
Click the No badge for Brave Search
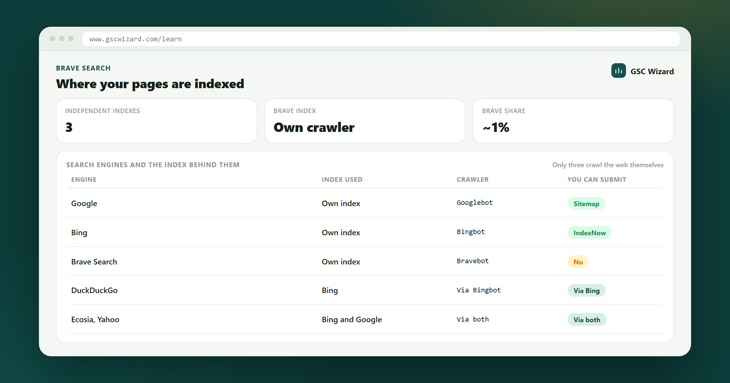pos(578,262)
